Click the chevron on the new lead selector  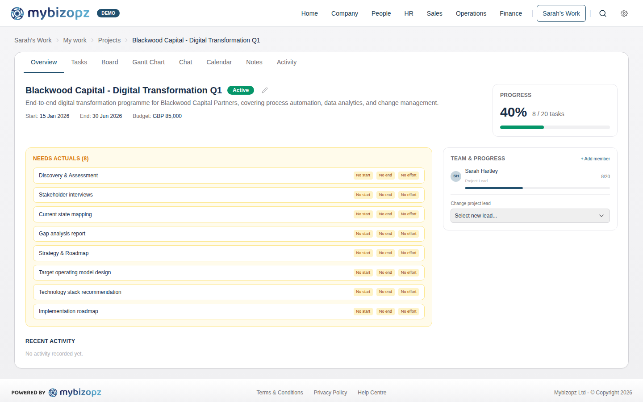(601, 216)
